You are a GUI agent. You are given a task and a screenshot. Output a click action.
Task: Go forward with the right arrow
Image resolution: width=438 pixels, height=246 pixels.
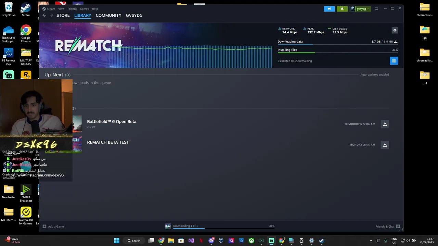[x=52, y=15]
